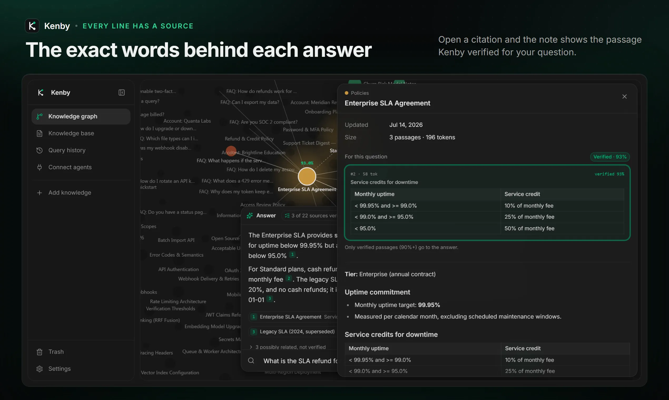Collapse the sidebar with the panel icon
The image size is (669, 400).
[121, 92]
